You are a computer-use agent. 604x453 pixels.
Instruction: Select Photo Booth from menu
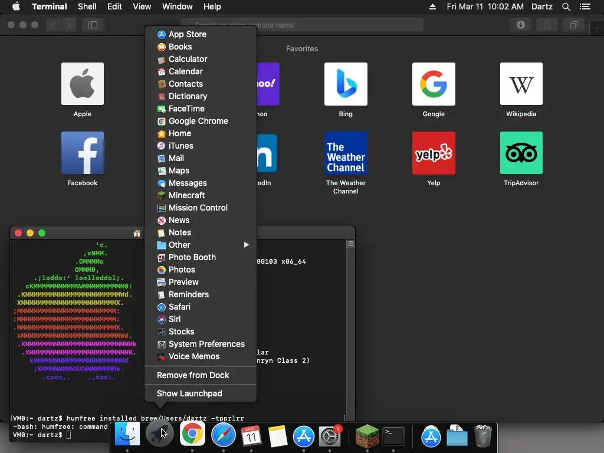[201, 257]
